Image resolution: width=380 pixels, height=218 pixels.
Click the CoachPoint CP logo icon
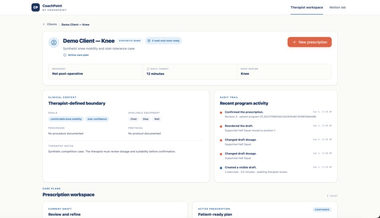[35, 7]
